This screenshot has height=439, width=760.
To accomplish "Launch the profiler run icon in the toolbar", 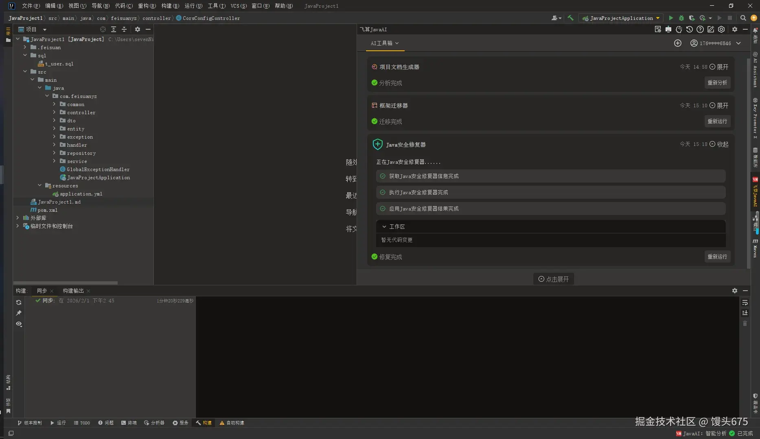I will click(x=702, y=18).
